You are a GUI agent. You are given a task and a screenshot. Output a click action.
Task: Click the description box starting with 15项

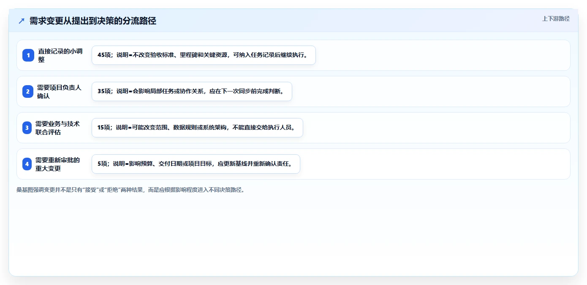click(197, 128)
